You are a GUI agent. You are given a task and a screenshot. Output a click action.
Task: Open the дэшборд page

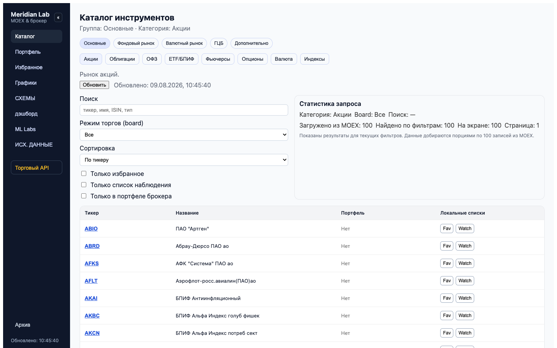[36, 114]
